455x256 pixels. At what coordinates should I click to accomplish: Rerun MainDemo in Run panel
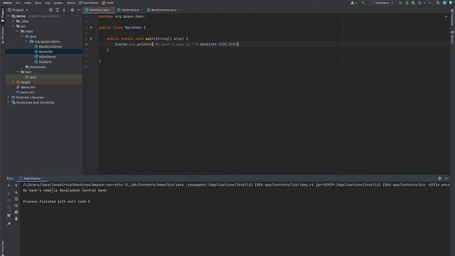pyautogui.click(x=9, y=186)
